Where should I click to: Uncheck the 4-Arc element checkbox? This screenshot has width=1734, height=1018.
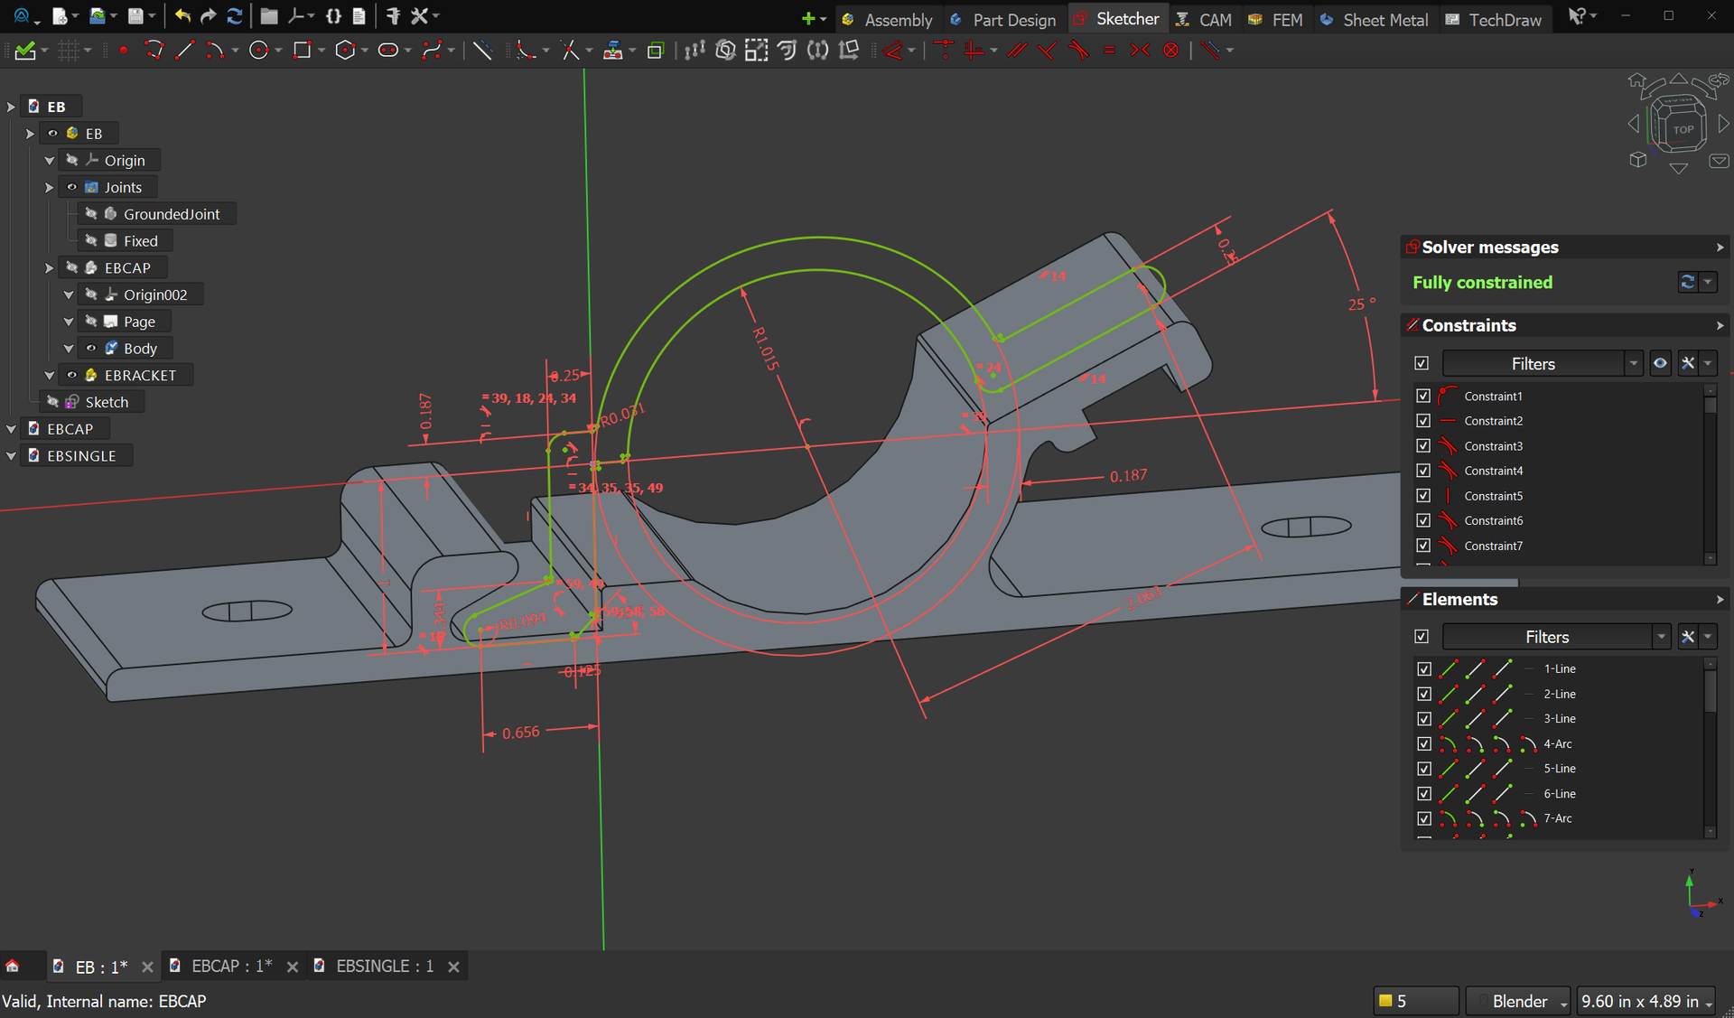[1424, 744]
